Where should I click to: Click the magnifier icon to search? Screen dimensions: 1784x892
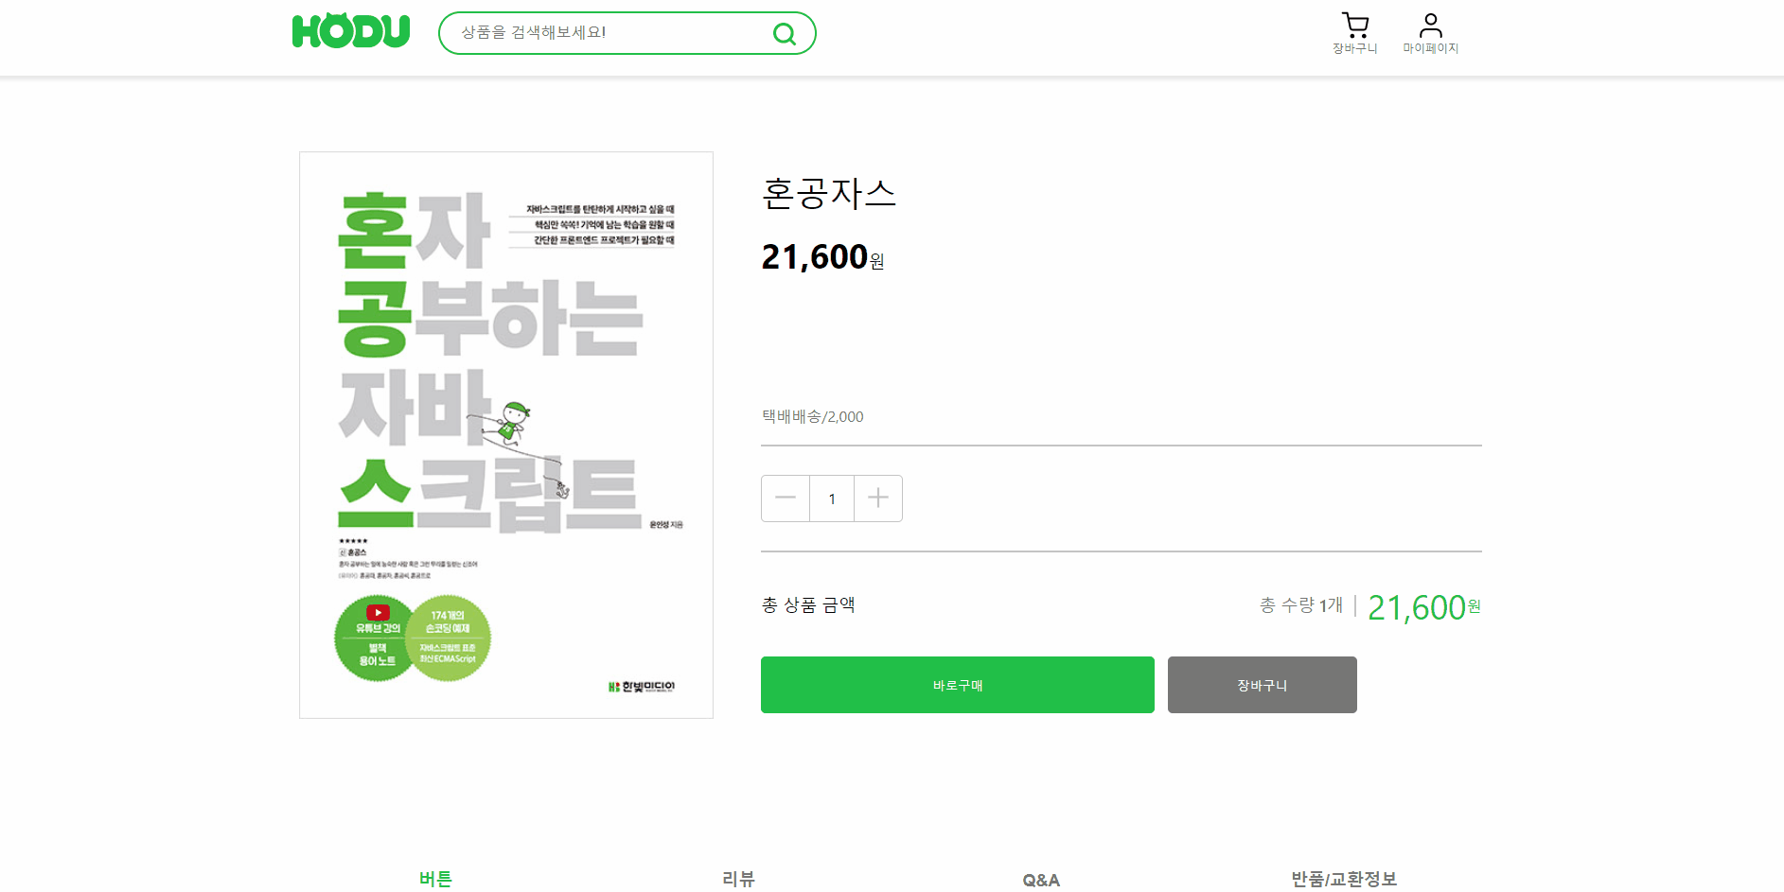tap(784, 33)
